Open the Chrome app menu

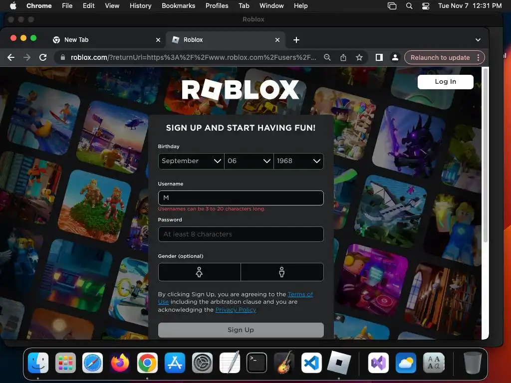click(x=39, y=5)
